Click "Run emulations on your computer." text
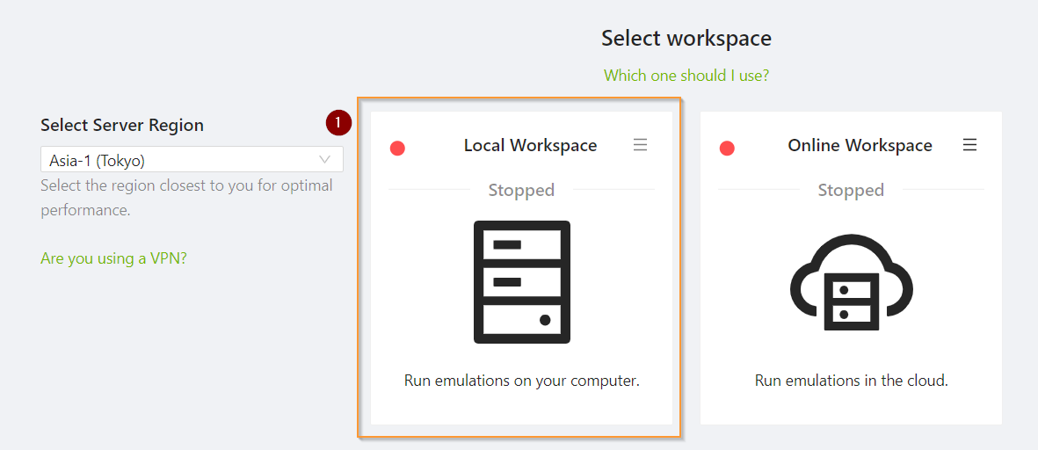1038x450 pixels. point(522,381)
